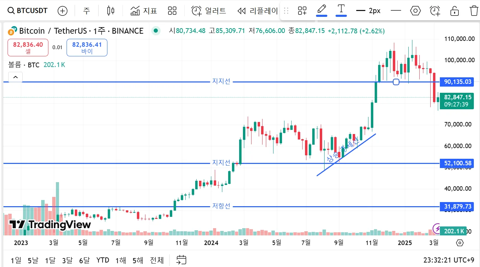This screenshot has height=267, width=480.
Task: Click the Bitcoin / TetherUS symbol title
Action: click(x=81, y=31)
